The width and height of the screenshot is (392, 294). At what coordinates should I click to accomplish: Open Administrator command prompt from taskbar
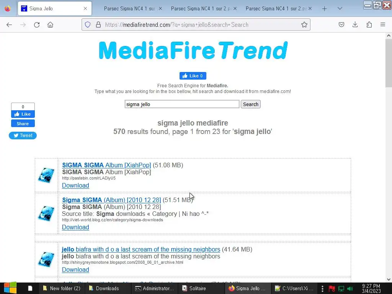click(154, 289)
